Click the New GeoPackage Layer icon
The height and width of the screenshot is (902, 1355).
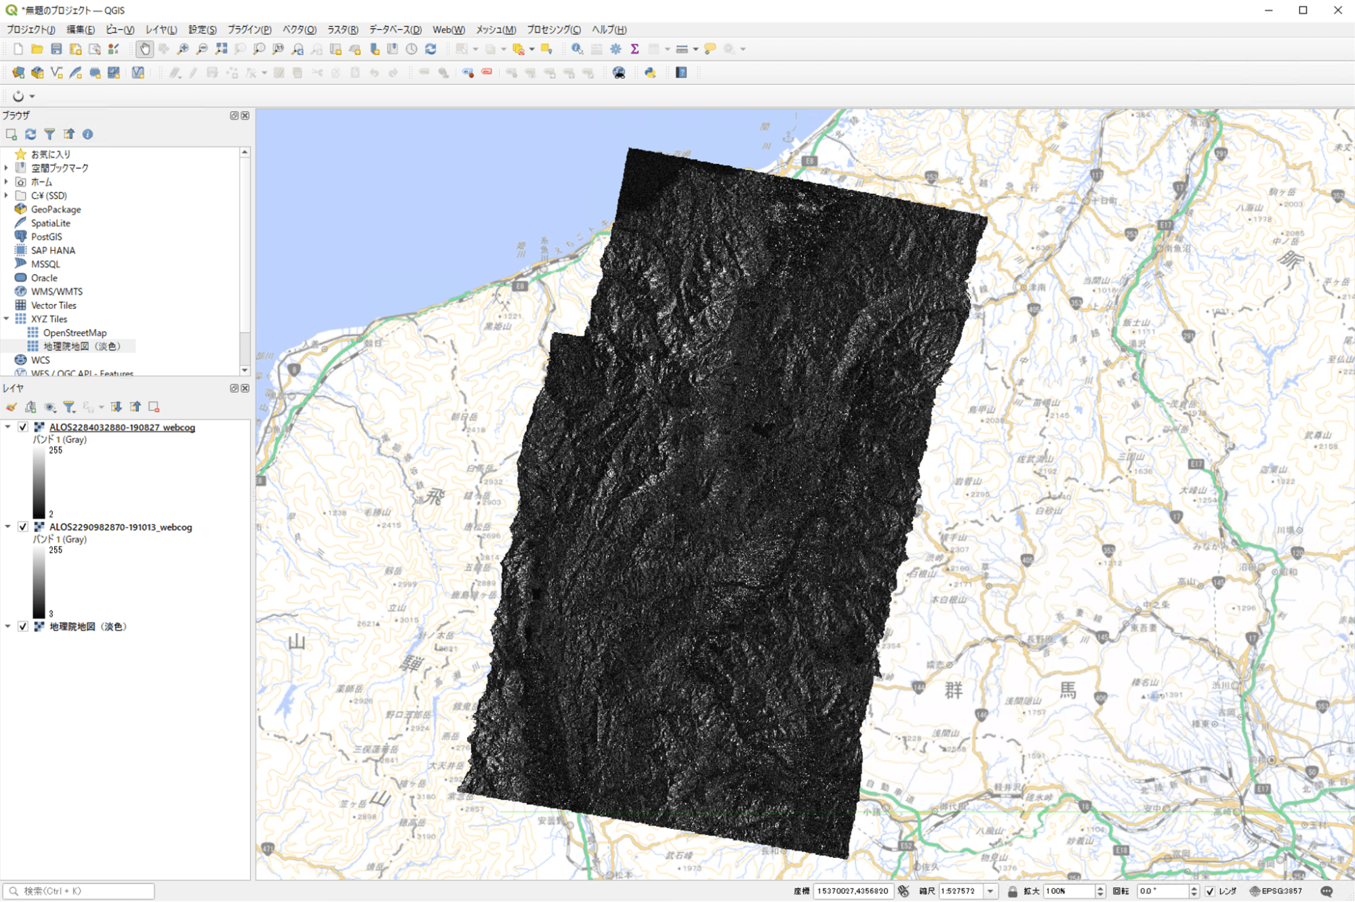tap(37, 73)
